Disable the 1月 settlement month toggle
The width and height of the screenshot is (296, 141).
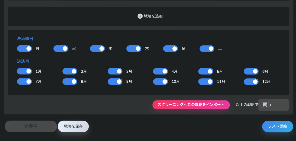(24, 71)
